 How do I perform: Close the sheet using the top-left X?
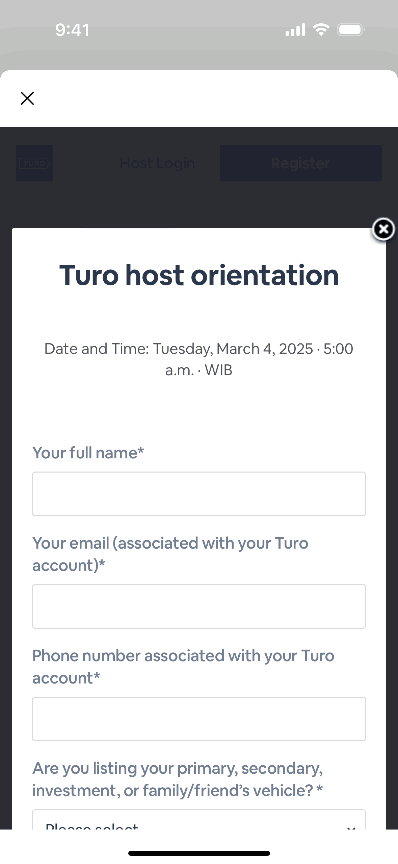coord(27,98)
